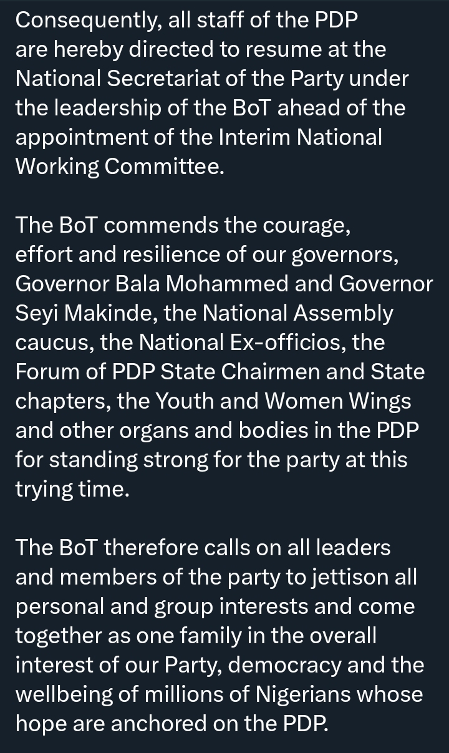Click the text "trying time."
449x753 pixels.
click(72, 489)
